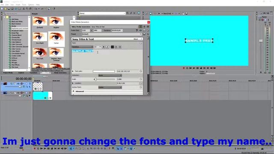The width and height of the screenshot is (274, 154).
Task: Open the Preset dropdown showing (Default)
Action: pos(111,34)
